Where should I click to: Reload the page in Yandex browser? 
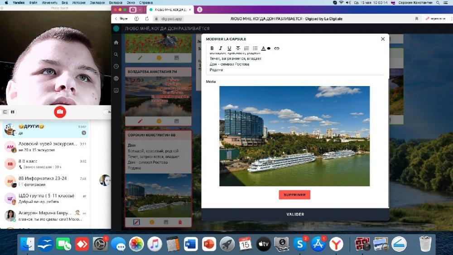point(147,19)
